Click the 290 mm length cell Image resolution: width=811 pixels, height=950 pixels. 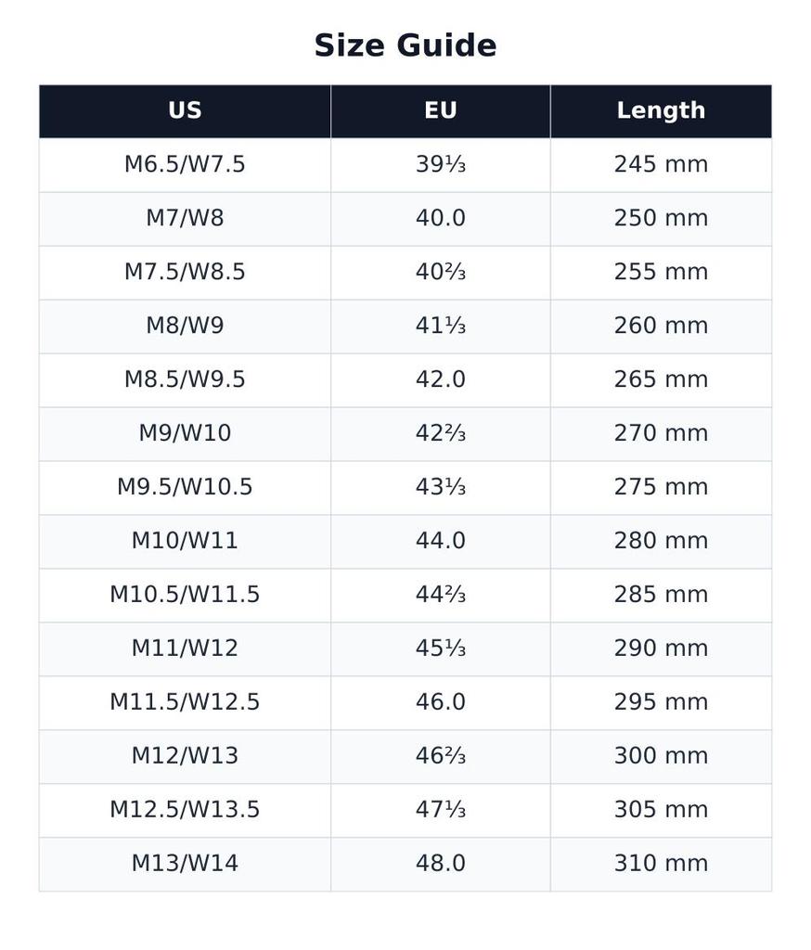661,648
